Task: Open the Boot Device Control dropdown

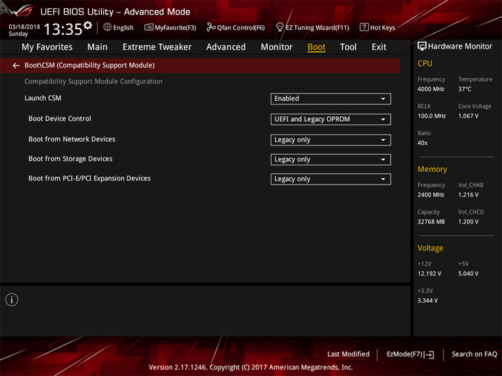Action: click(330, 119)
